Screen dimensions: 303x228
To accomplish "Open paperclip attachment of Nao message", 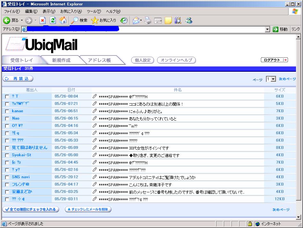I will (95, 118).
